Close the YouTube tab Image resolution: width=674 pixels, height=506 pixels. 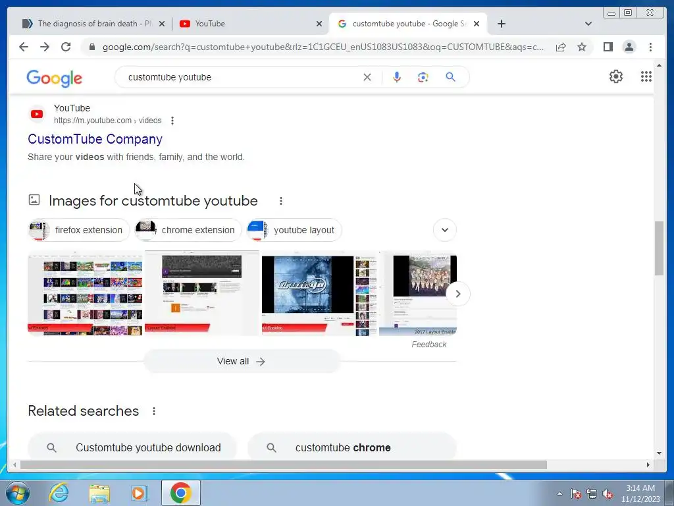[x=319, y=24]
